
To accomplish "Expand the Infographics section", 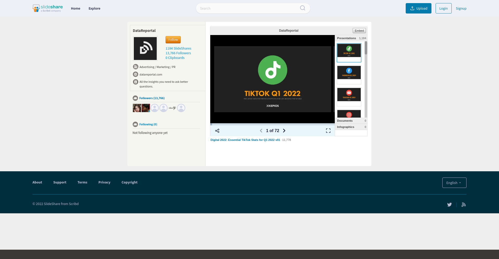I will 351,127.
